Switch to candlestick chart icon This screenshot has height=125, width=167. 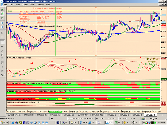(2, 14)
